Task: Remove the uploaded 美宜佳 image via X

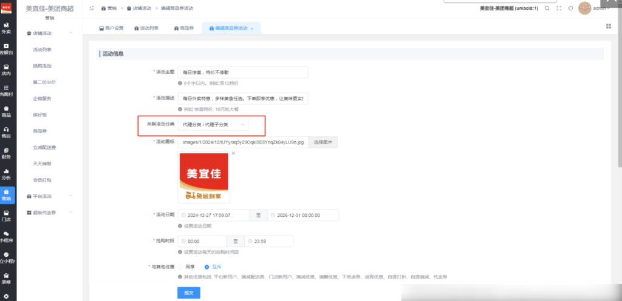Action: coord(233,153)
